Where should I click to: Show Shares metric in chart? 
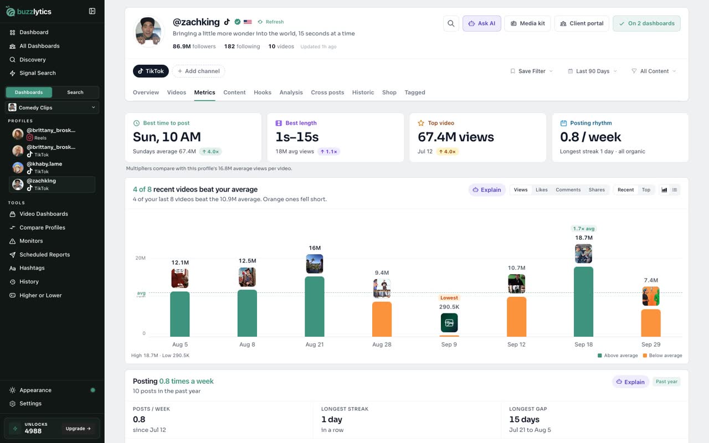(x=597, y=190)
